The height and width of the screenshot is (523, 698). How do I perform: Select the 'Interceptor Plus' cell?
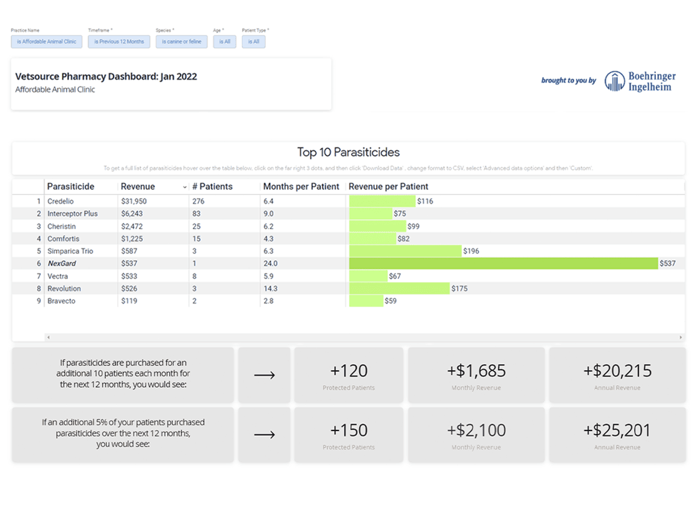point(73,214)
